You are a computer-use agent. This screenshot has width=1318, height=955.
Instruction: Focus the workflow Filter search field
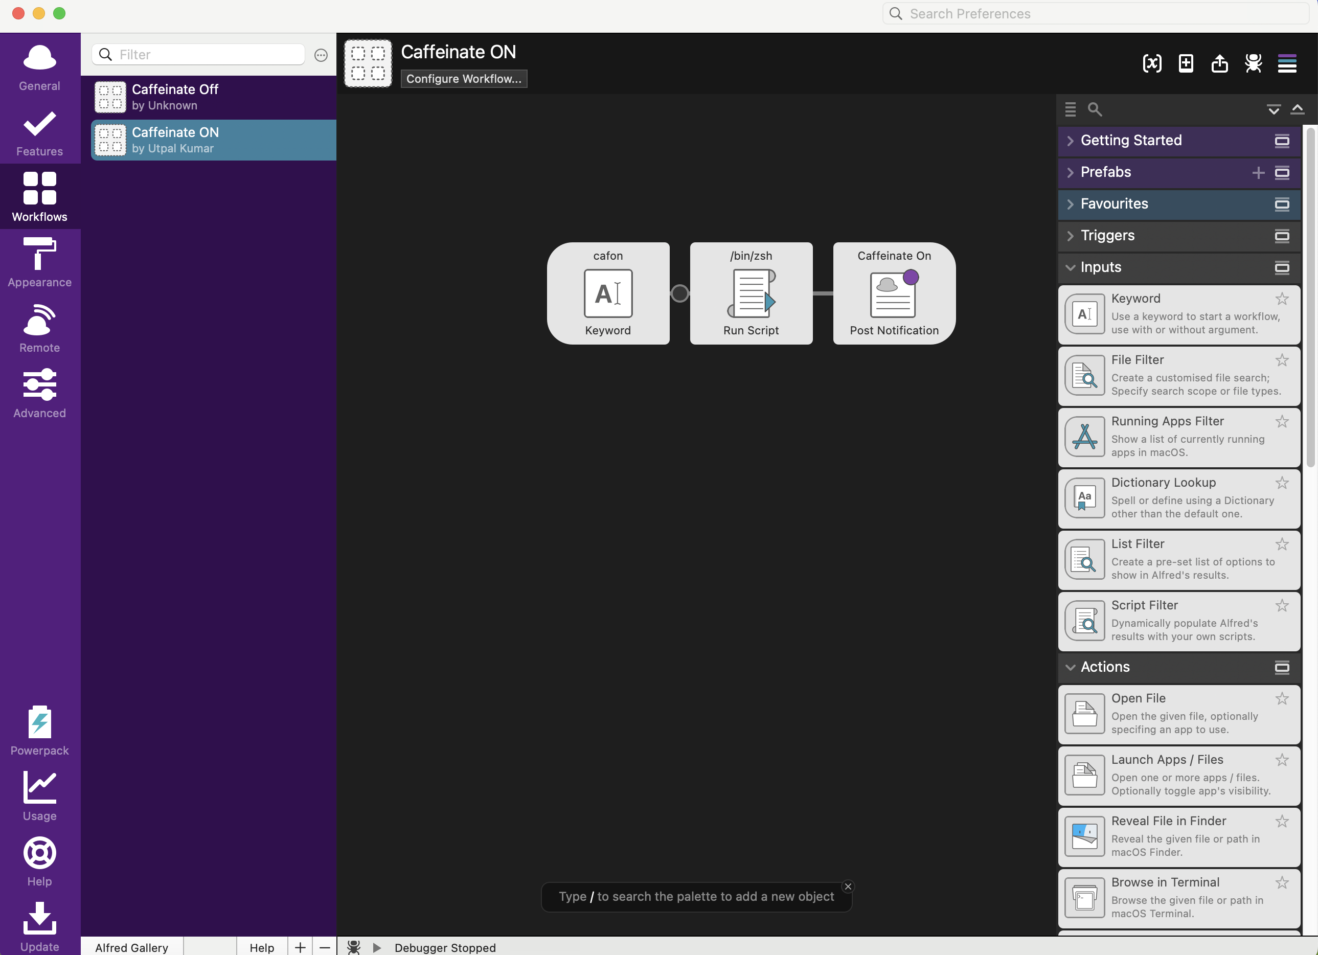pyautogui.click(x=198, y=55)
